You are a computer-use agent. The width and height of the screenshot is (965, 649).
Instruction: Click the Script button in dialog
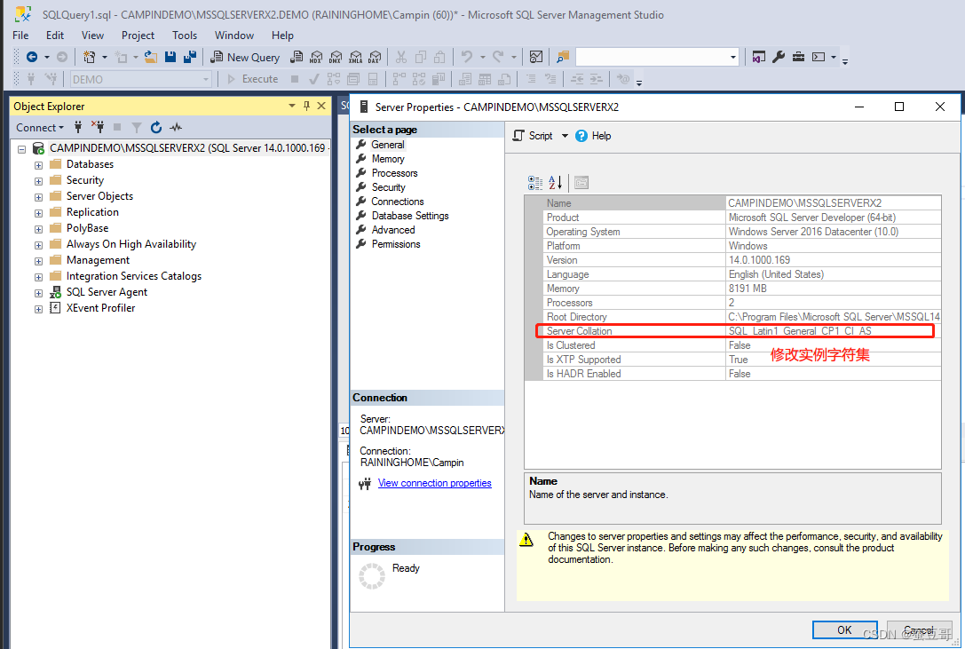(x=533, y=136)
